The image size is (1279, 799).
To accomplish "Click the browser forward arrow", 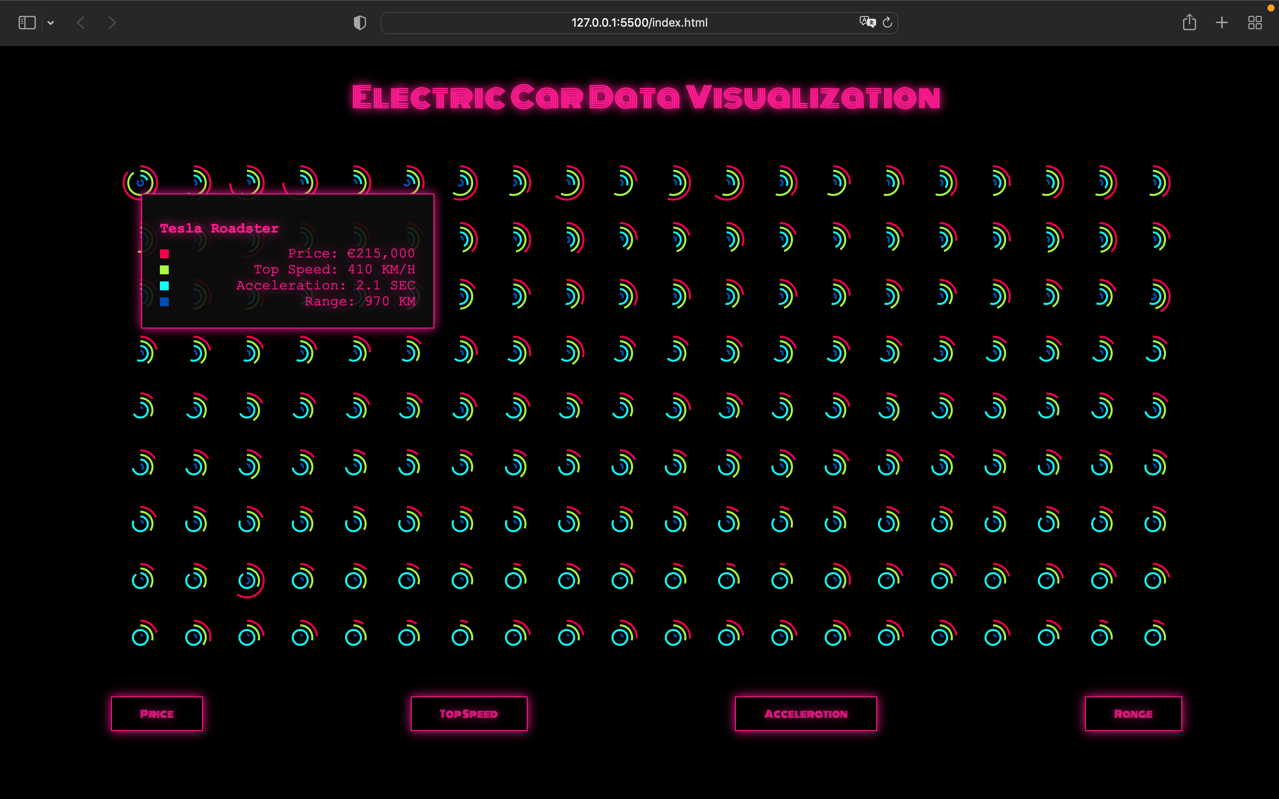I will pos(112,23).
